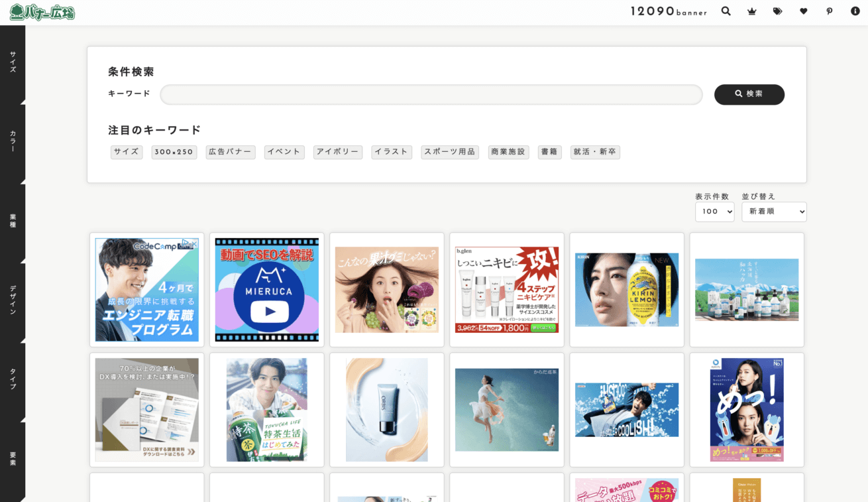Select the 300×250 keyword tag
The width and height of the screenshot is (868, 502).
point(174,152)
